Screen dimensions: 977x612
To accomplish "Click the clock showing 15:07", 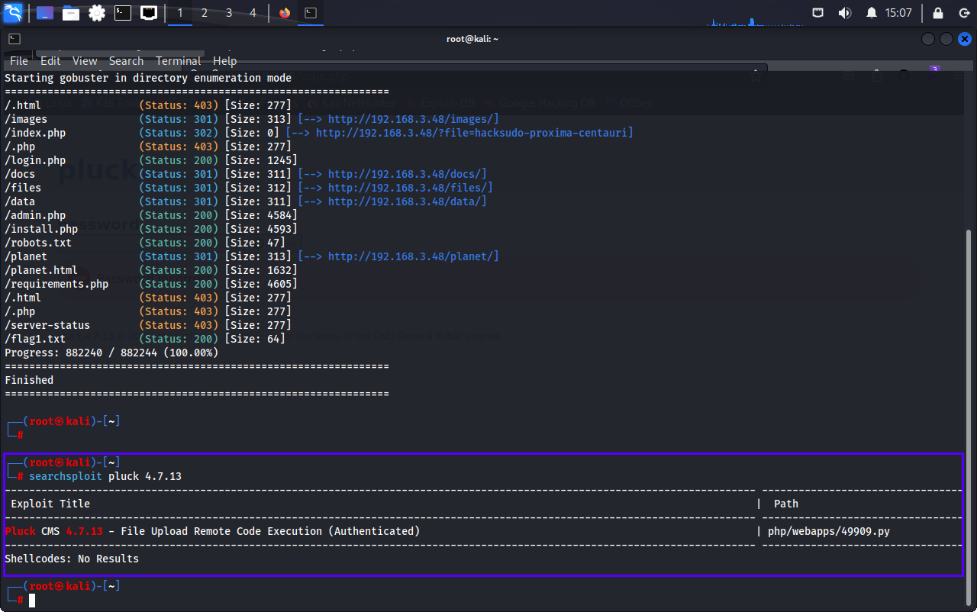I will pyautogui.click(x=898, y=13).
